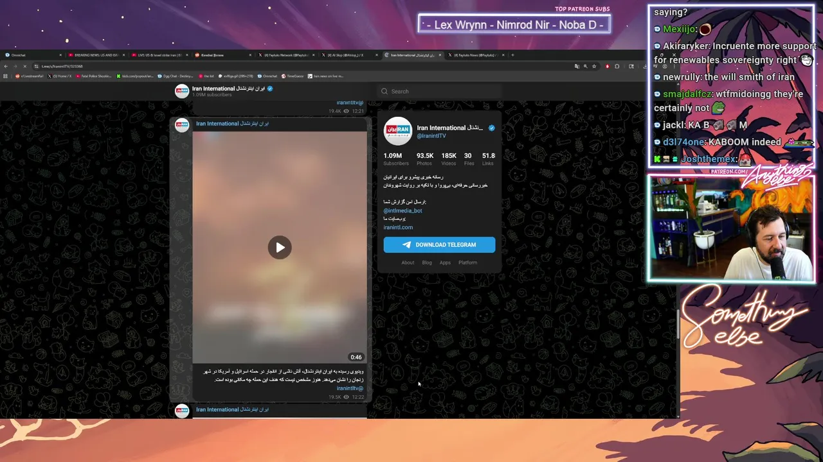Screen dimensions: 823x462
Task: Open the @intlmedia_bot link
Action: coord(402,210)
